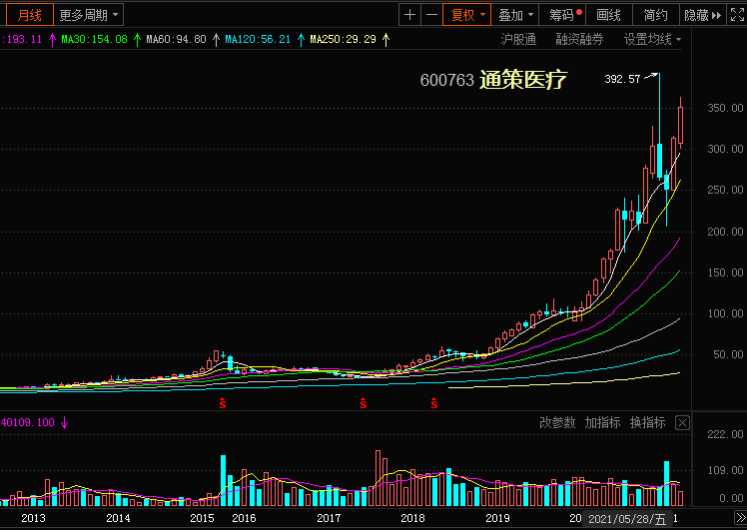Click the S marker near 2017
Screen dimensions: 747x530
click(x=364, y=403)
